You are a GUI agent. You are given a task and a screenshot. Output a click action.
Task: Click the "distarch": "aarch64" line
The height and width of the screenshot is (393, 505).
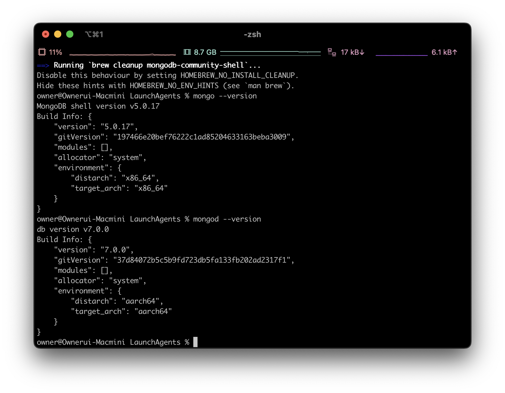coord(117,301)
